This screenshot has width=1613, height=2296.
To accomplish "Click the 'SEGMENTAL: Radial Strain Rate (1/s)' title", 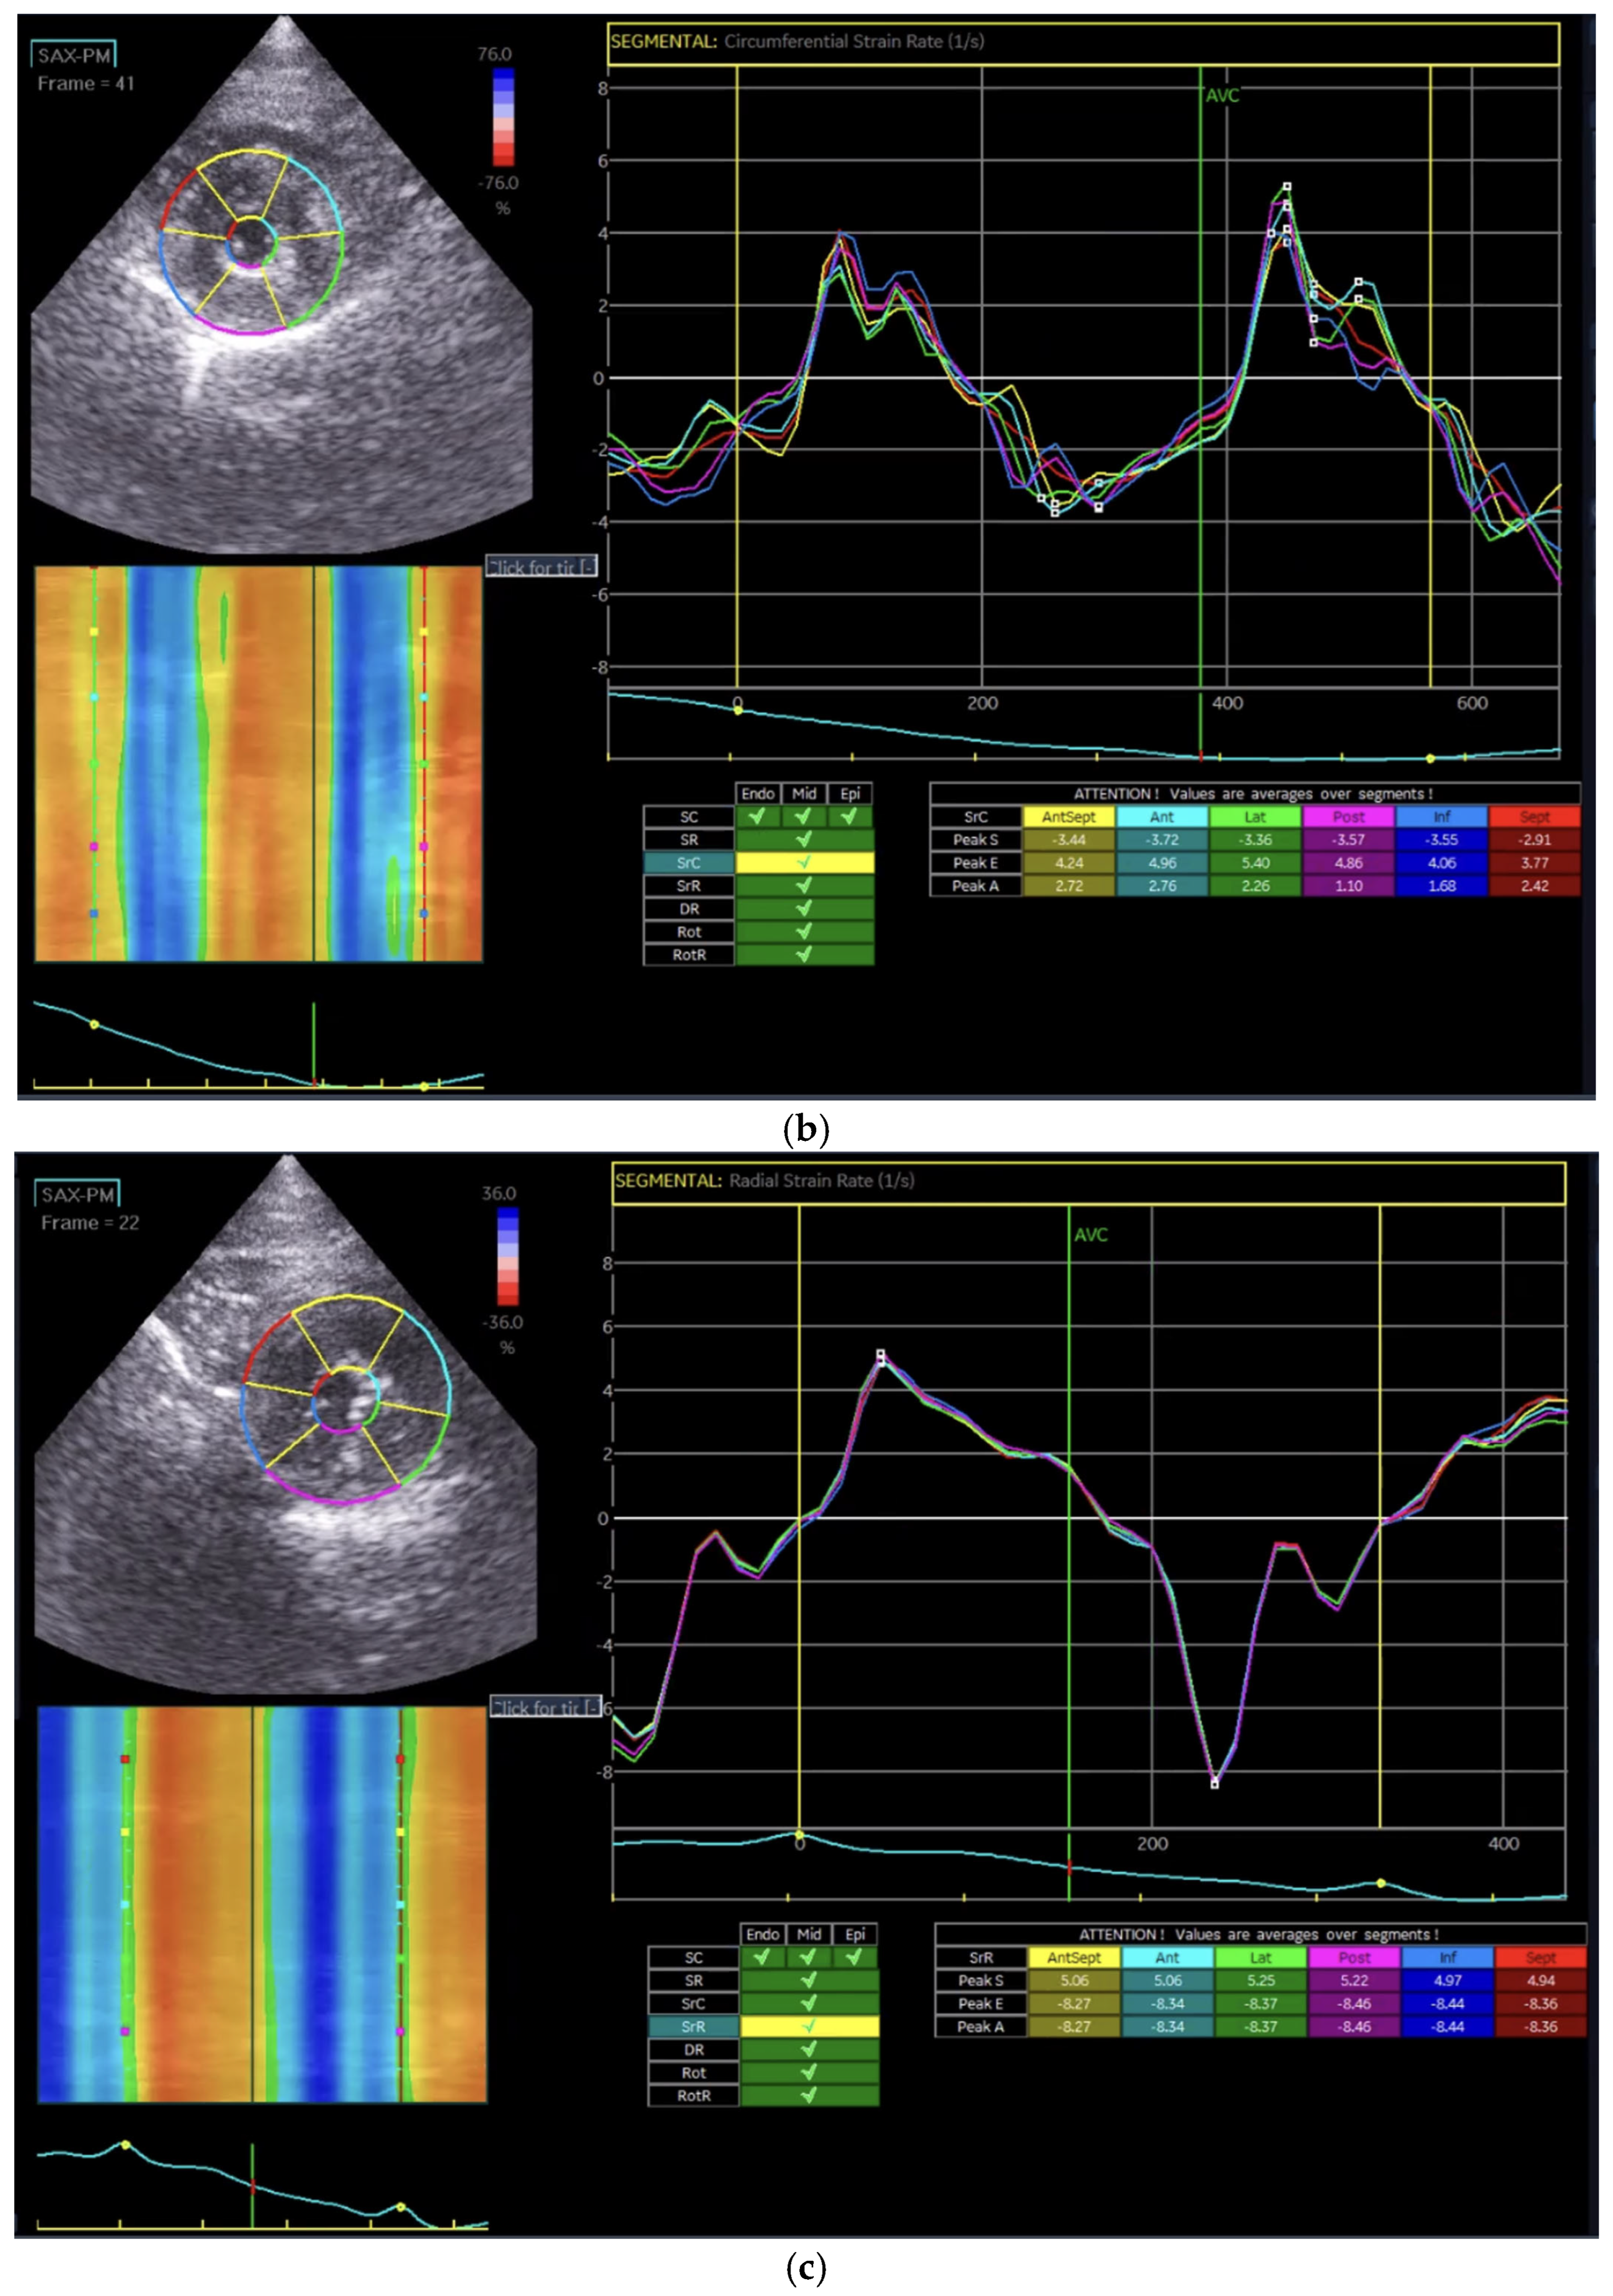I will [x=764, y=1181].
